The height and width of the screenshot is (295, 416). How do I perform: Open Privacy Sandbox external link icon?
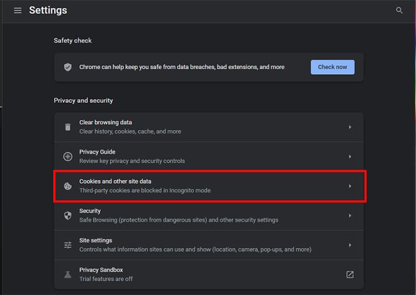(350, 275)
